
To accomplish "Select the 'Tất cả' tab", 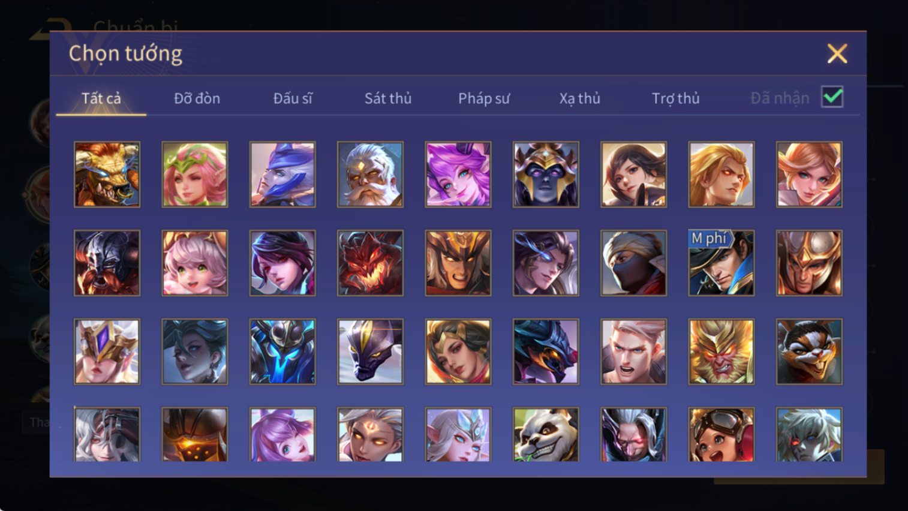I will pyautogui.click(x=101, y=98).
